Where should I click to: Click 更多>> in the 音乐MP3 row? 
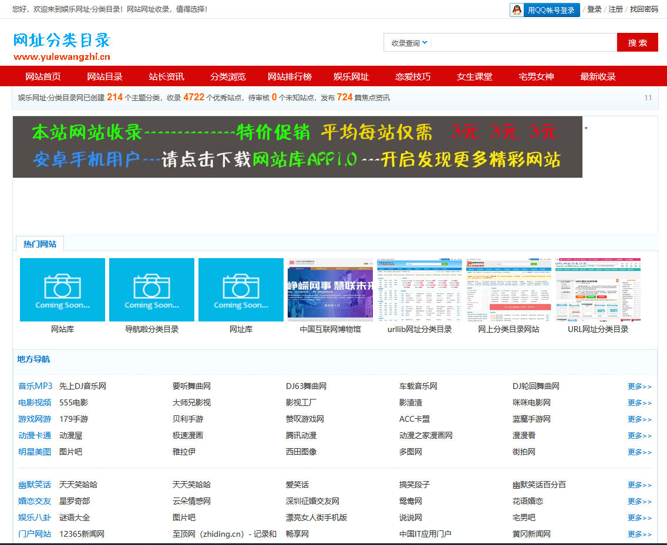(x=639, y=385)
